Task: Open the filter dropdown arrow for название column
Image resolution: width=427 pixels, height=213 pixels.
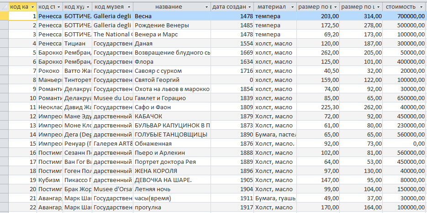Action: point(206,7)
